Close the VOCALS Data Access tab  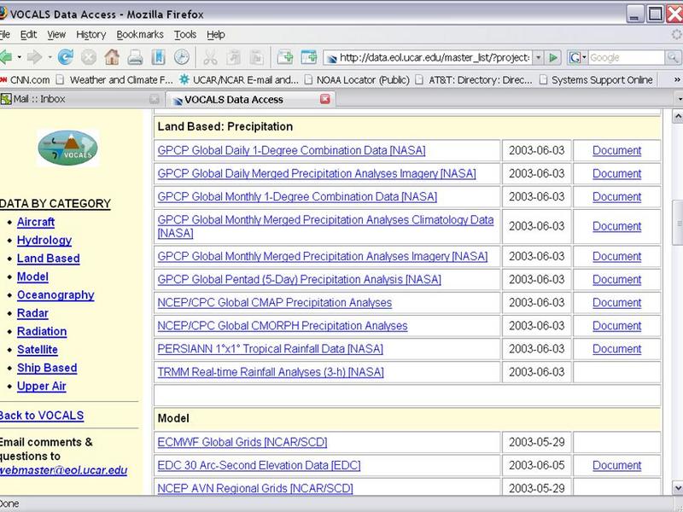324,99
